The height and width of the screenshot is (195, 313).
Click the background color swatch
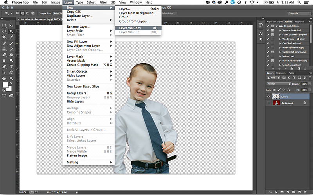[9, 89]
